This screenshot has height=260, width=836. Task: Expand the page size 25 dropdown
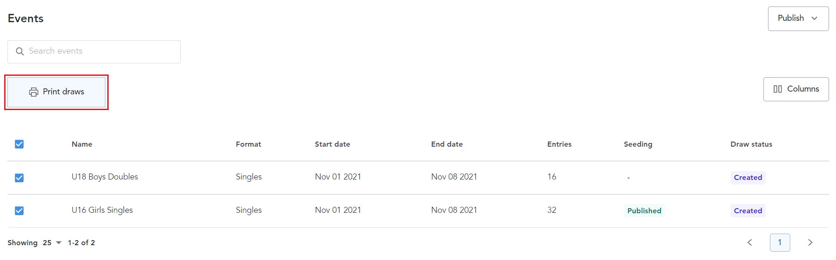[x=52, y=243]
